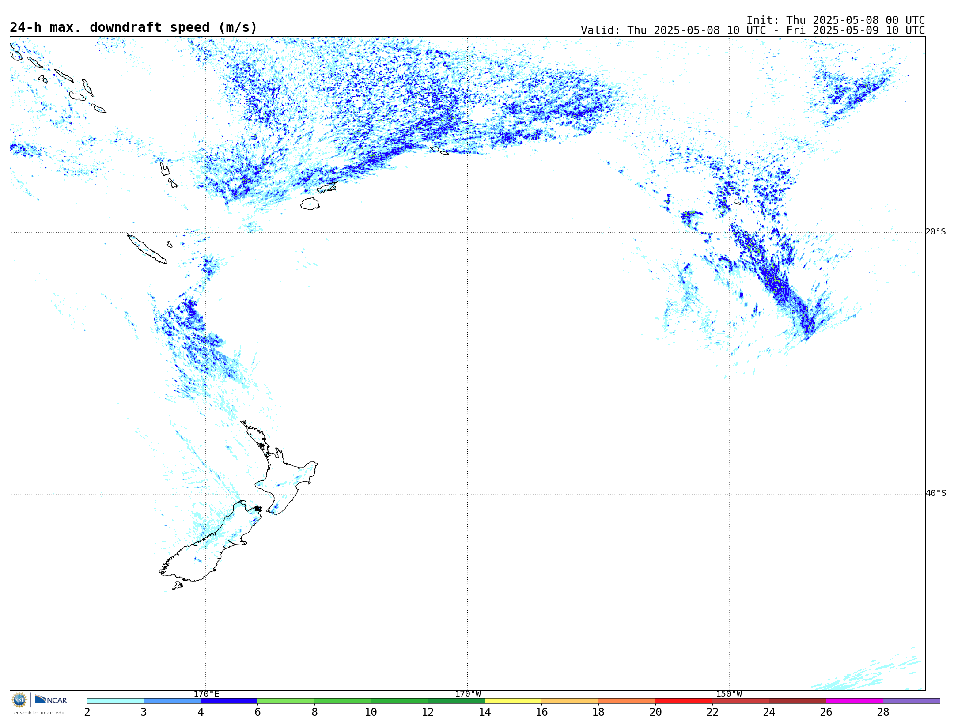The image size is (954, 718).
Task: Click the 170°E longitude label
Action: point(206,694)
